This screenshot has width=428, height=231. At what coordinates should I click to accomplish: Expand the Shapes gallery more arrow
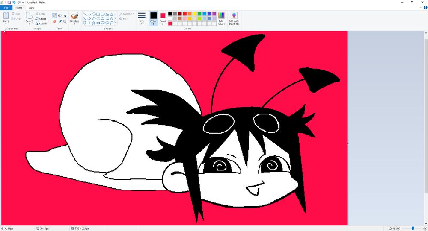pyautogui.click(x=116, y=23)
